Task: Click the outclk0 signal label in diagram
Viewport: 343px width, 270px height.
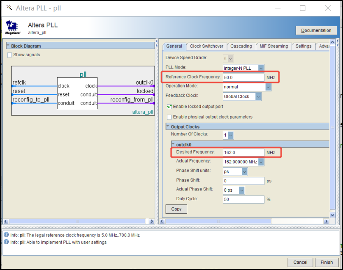Action: (x=145, y=82)
